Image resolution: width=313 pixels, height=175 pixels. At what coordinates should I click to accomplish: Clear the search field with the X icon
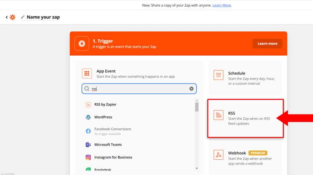coord(191,89)
